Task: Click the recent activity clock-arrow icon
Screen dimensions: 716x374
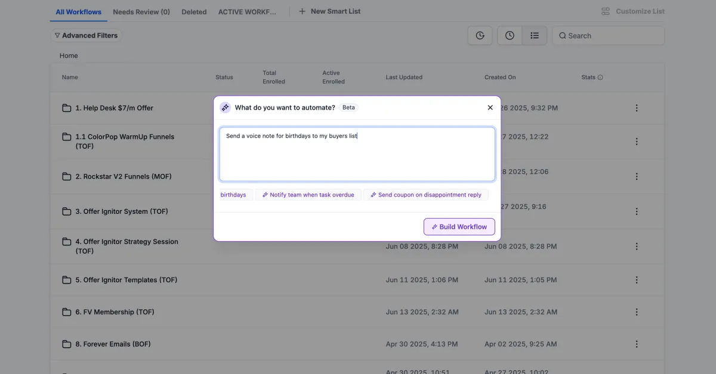Action: [x=480, y=36]
